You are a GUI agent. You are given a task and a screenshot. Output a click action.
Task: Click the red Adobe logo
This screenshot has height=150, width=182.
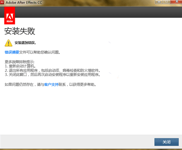(x=10, y=16)
